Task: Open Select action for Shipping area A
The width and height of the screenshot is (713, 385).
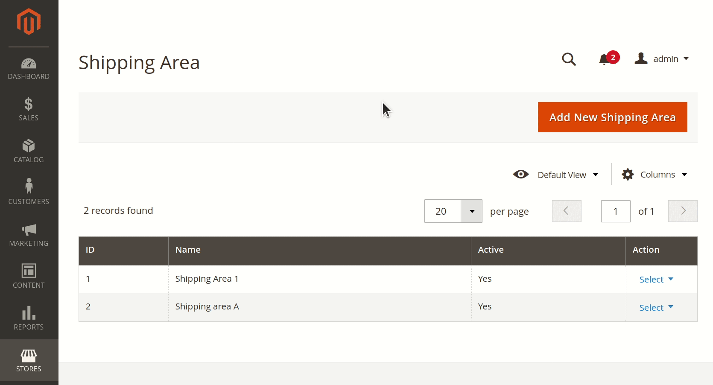Action: click(x=656, y=308)
